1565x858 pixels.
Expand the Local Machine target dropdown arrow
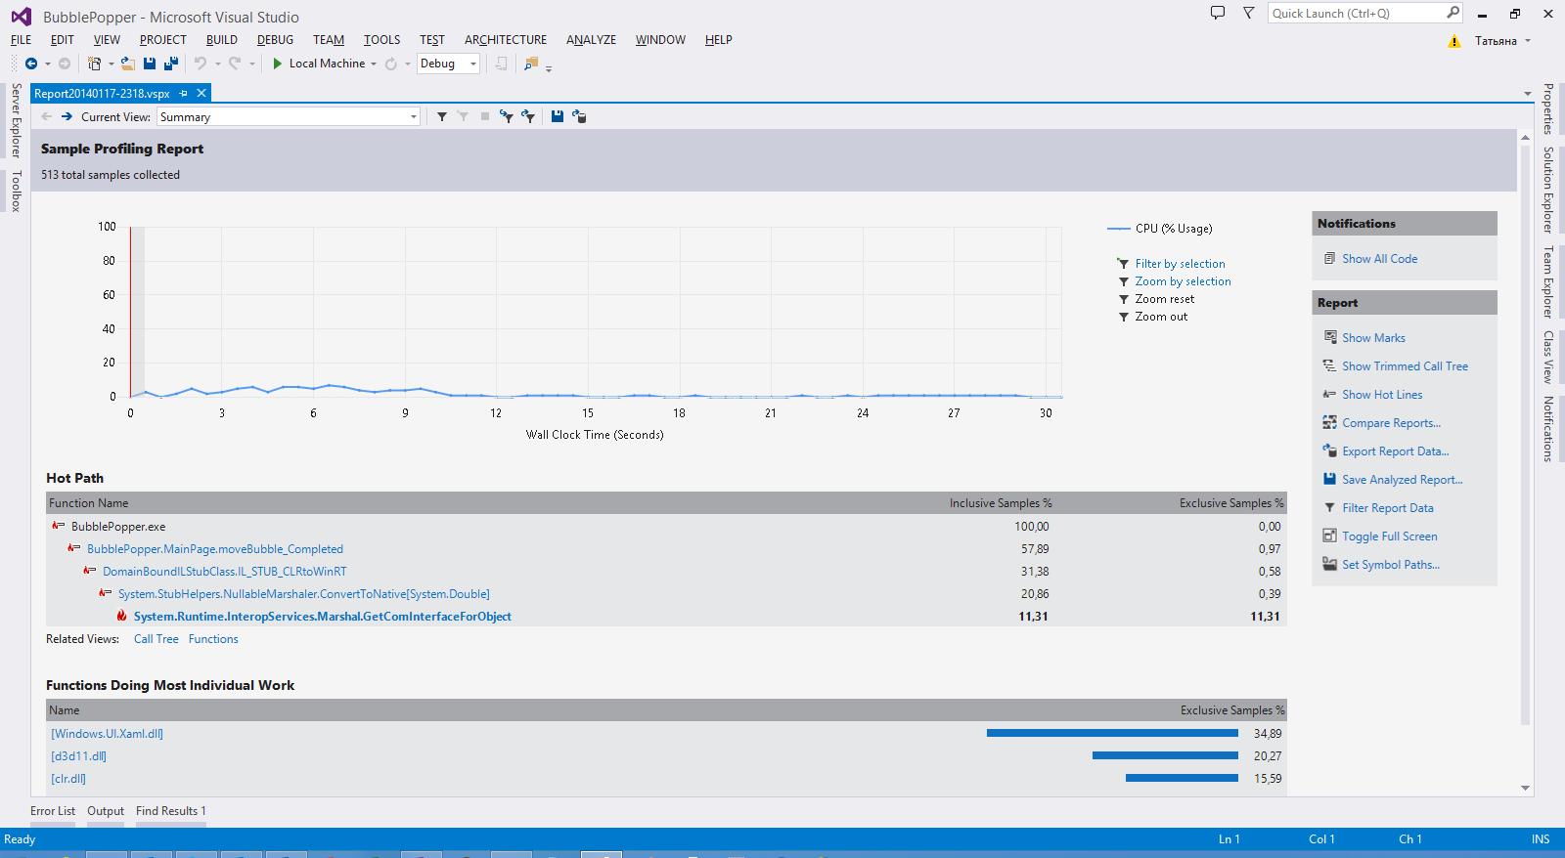(374, 64)
